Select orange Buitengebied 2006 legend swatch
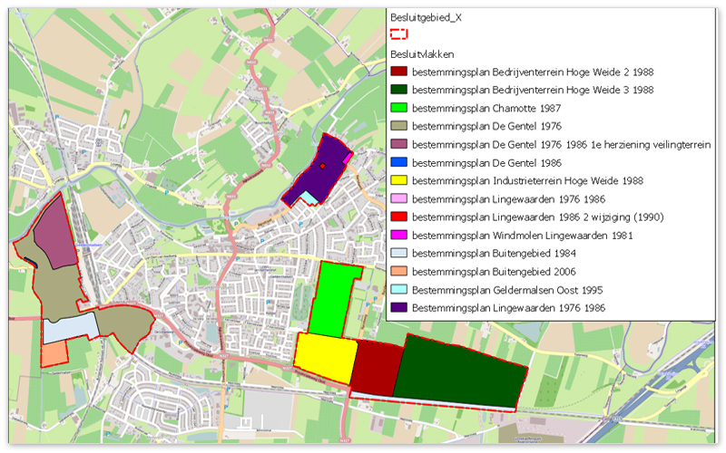The image size is (726, 453). click(398, 271)
